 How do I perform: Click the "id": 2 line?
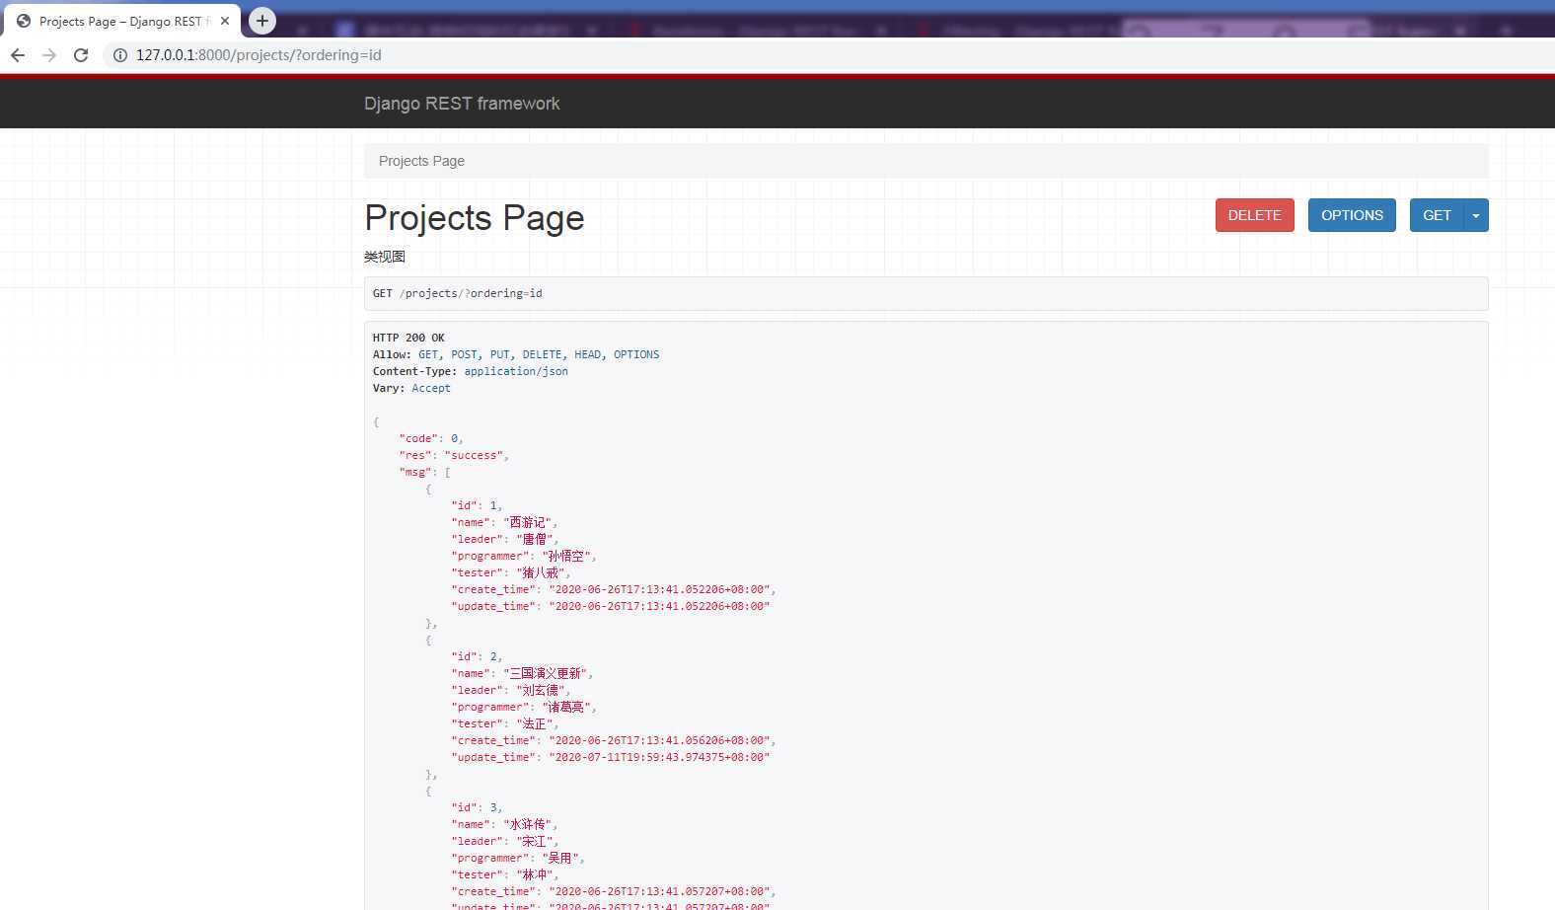(x=477, y=656)
